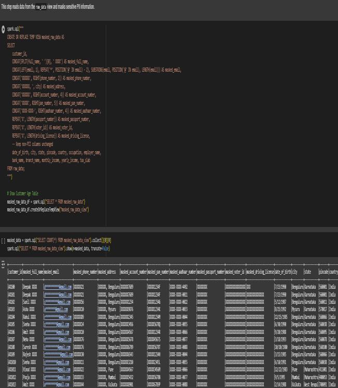Click the '2/14/1988' date of birth cell
The image size is (338, 388).
(280, 385)
